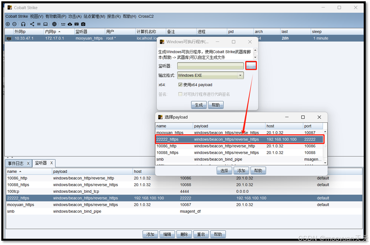Open the 帮助(H) menu
This screenshot has height=245, width=370.
130,16
